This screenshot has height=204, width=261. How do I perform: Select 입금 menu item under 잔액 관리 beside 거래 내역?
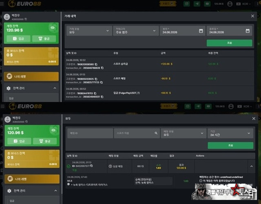tap(11, 98)
